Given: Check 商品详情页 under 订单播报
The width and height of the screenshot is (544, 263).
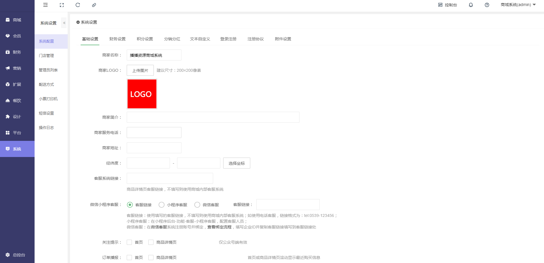Looking at the screenshot, I should 151,257.
